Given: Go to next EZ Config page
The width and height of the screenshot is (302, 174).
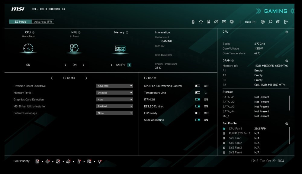Looking at the screenshot, I should (x=86, y=78).
